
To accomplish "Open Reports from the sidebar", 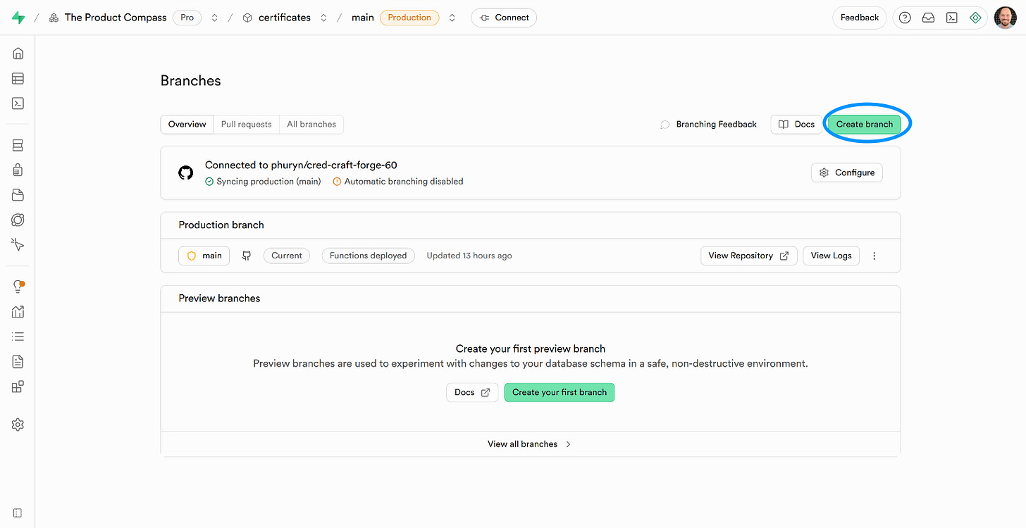I will (x=18, y=310).
